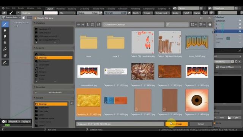
Task: Duplicate Texture.002 using the copy icon
Action: click(x=236, y=62)
